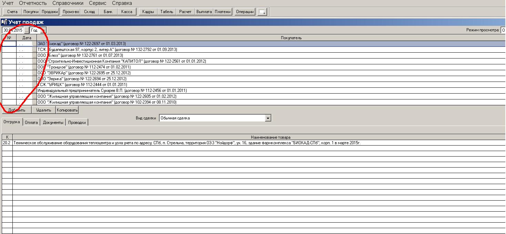The width and height of the screenshot is (506, 234).
Task: Click the selection rectangle icon in toolbar
Action: (262, 12)
